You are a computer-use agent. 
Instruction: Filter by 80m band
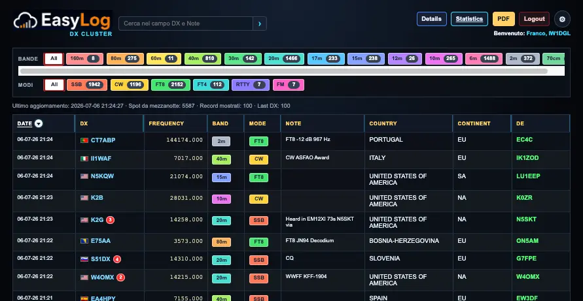click(x=125, y=59)
